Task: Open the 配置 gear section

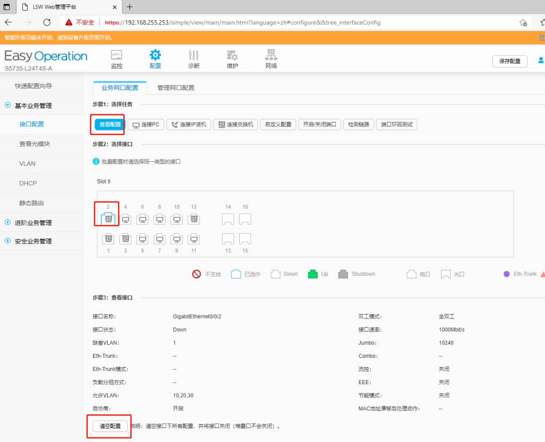Action: (155, 59)
